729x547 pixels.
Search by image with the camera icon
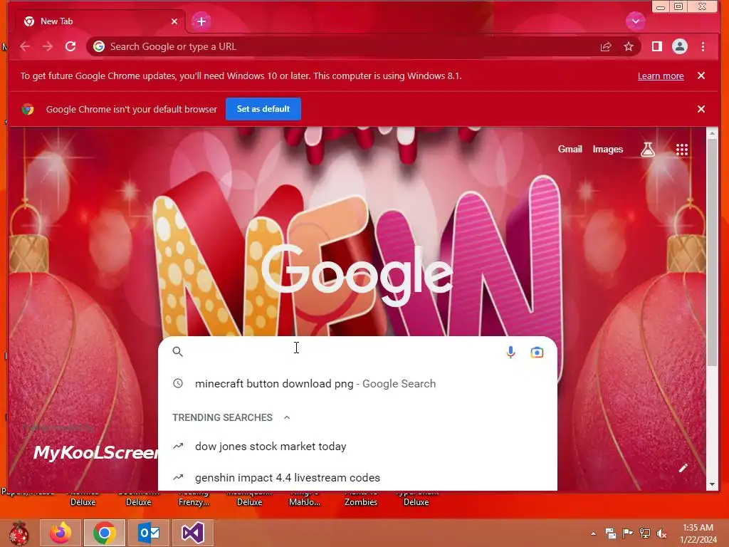coord(537,352)
